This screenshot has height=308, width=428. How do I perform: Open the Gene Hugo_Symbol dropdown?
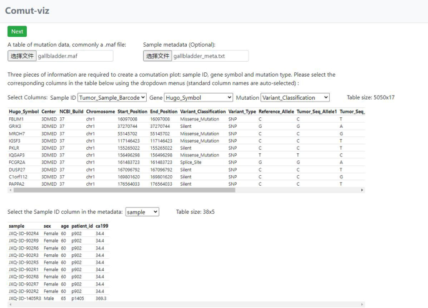pos(198,97)
